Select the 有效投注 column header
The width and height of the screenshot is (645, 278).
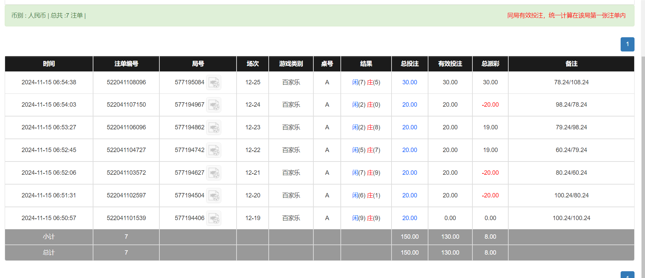[450, 64]
